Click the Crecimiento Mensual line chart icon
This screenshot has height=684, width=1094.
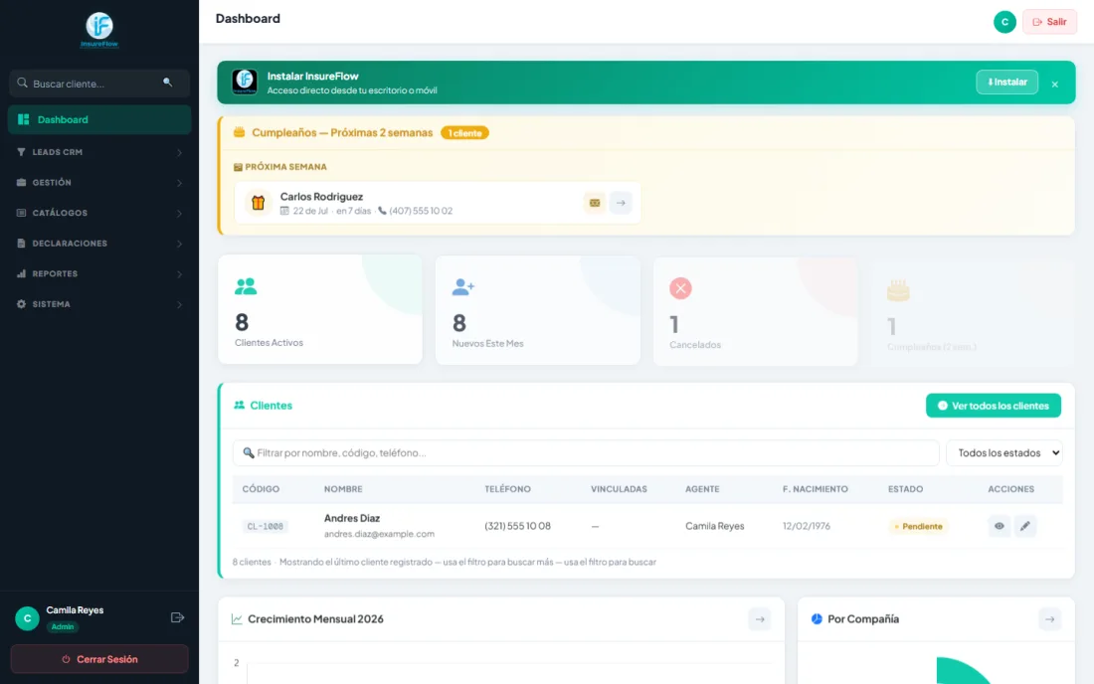(238, 619)
